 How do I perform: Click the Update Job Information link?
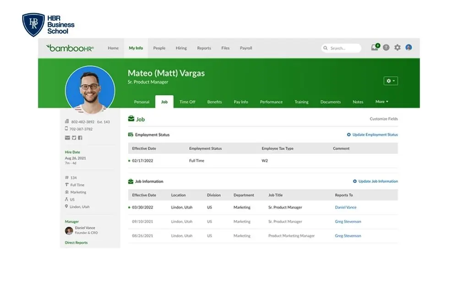tap(378, 181)
